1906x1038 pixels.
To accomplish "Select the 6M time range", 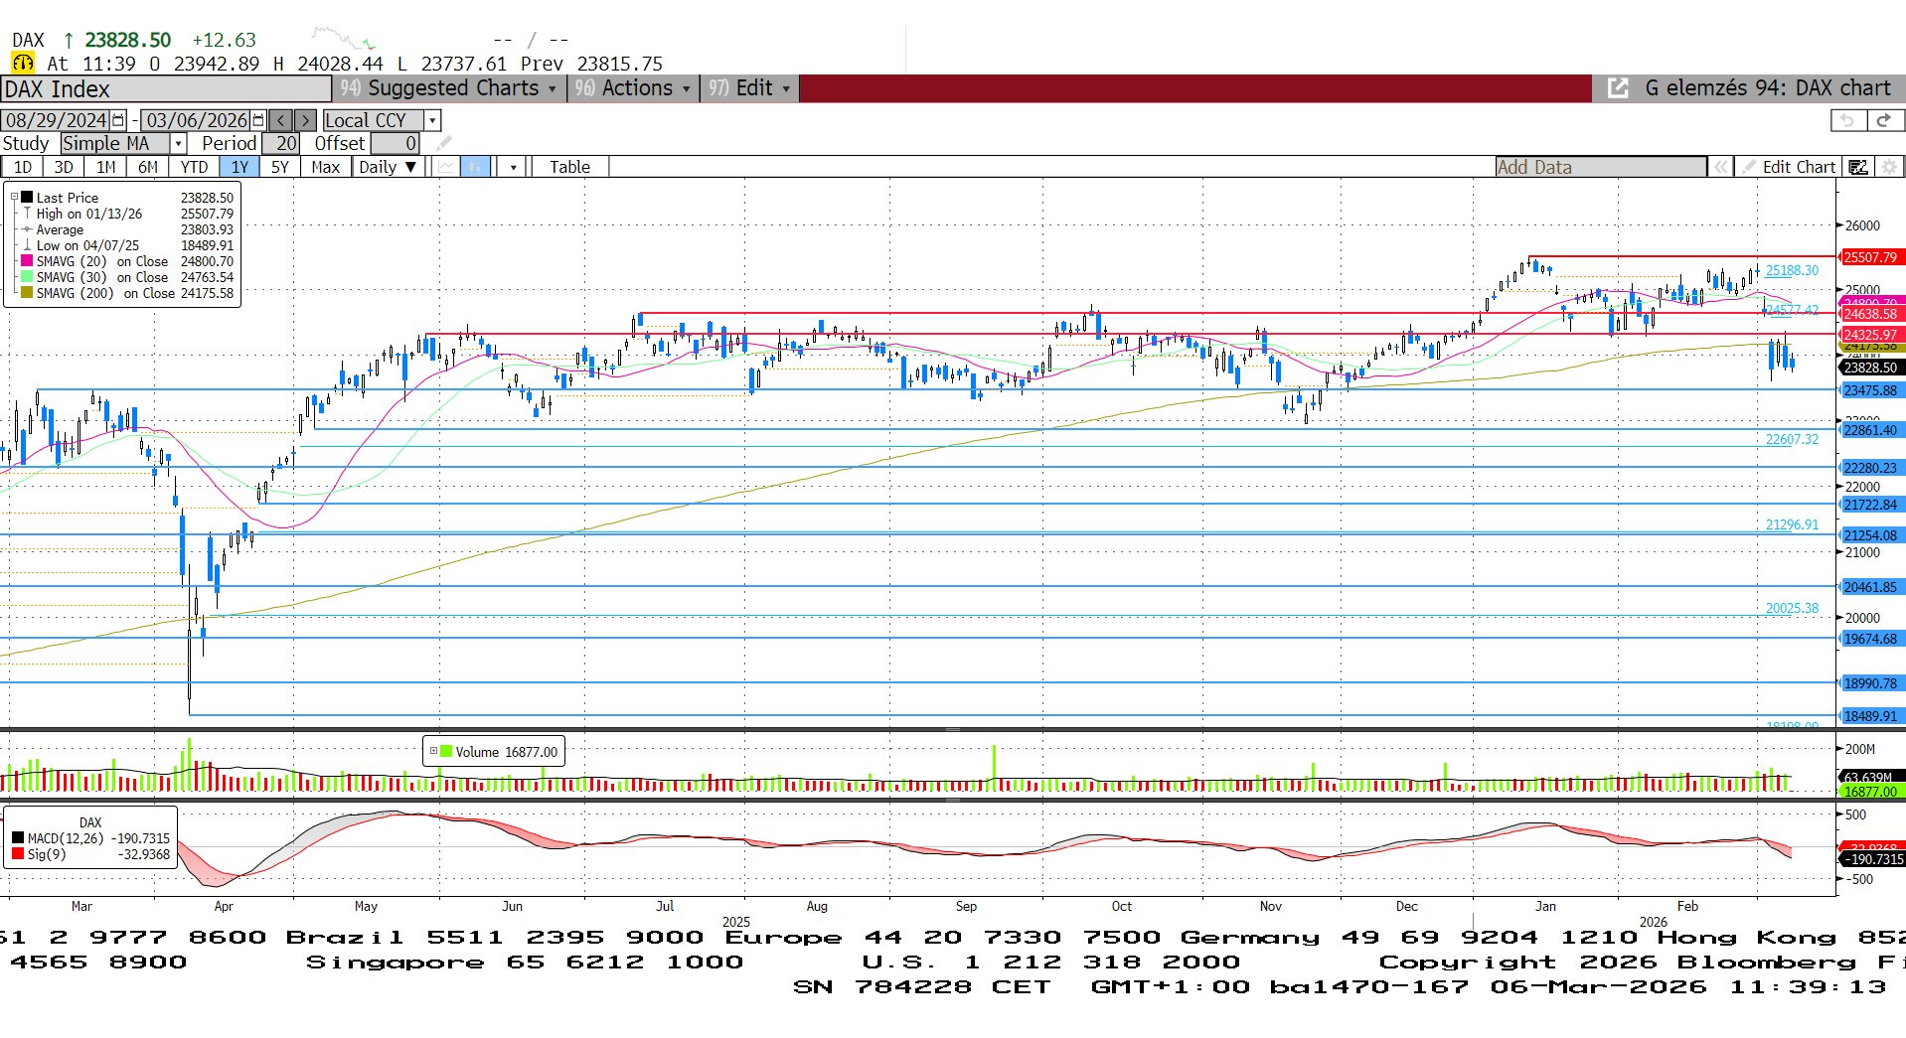I will 148,167.
